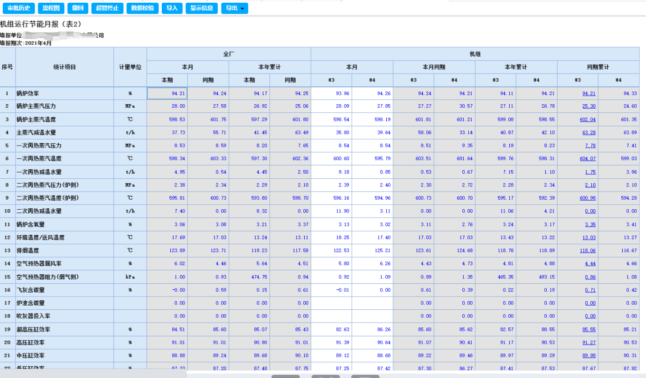Run 数据校验 data validation

coord(143,8)
